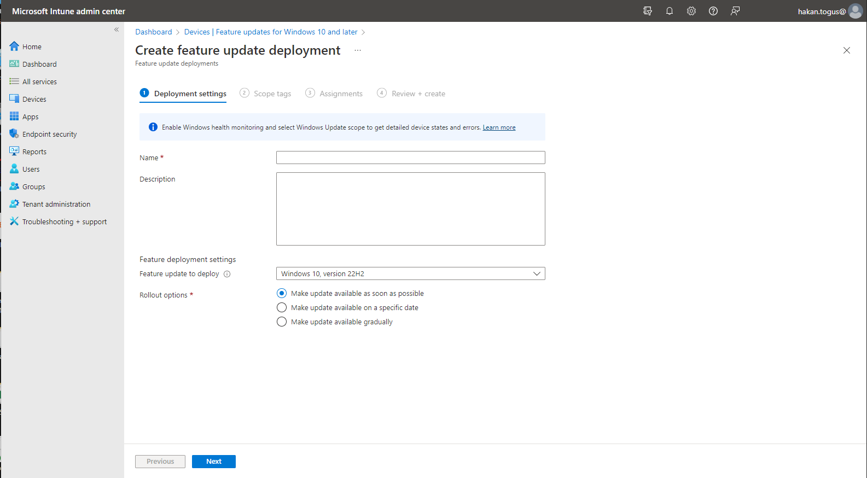Click the info icon next to Feature update to deploy
Screen dimensions: 867x478
point(227,274)
